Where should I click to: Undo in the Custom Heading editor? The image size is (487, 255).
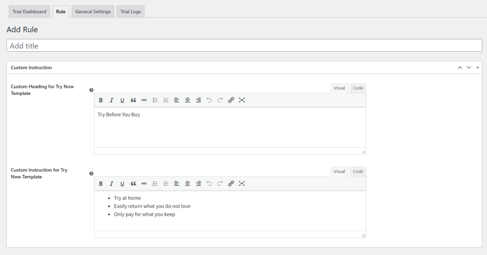click(209, 100)
